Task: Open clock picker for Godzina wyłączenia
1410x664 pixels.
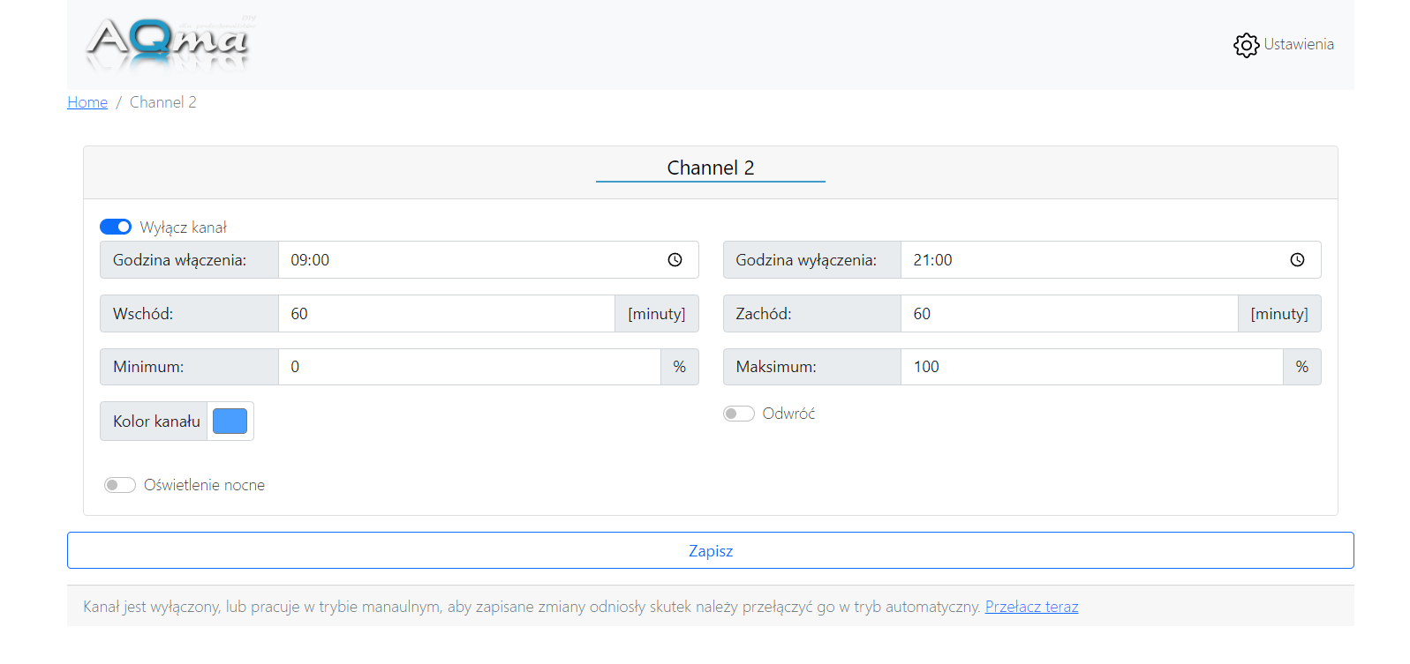Action: point(1297,260)
